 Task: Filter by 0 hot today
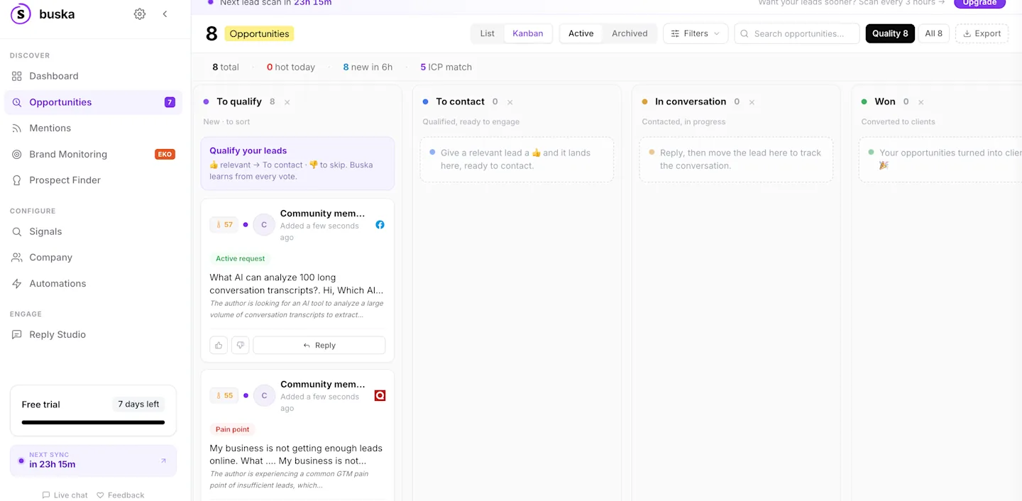[290, 67]
